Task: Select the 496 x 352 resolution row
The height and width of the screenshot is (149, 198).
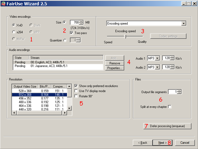Action: 39,98
